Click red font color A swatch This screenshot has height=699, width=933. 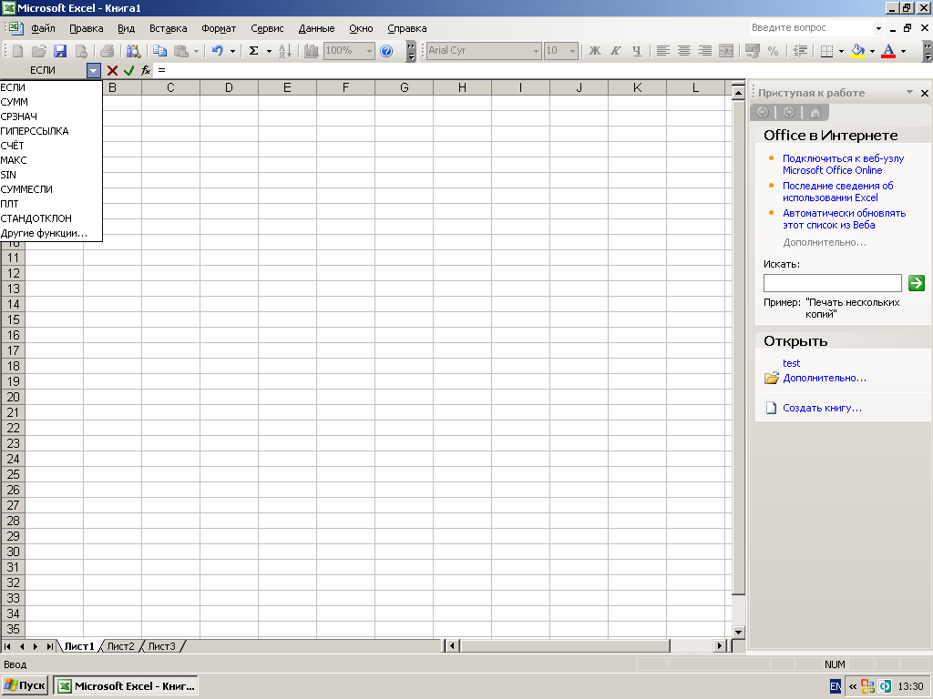[x=888, y=51]
